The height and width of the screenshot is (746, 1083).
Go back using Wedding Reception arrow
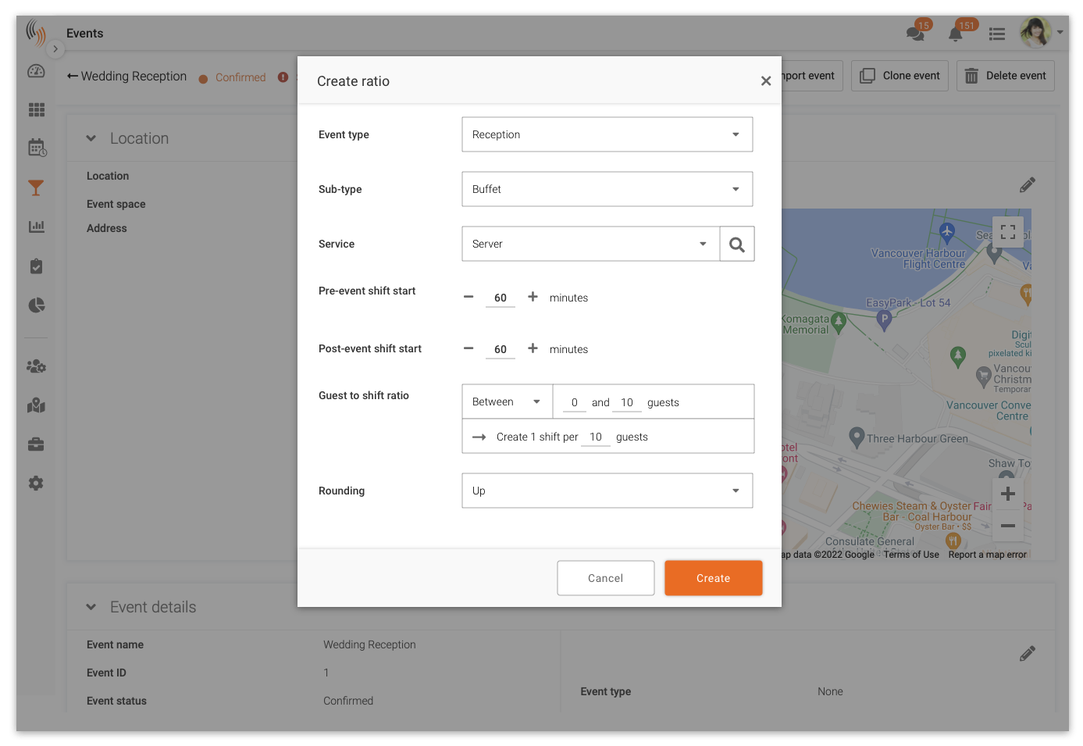pyautogui.click(x=72, y=76)
